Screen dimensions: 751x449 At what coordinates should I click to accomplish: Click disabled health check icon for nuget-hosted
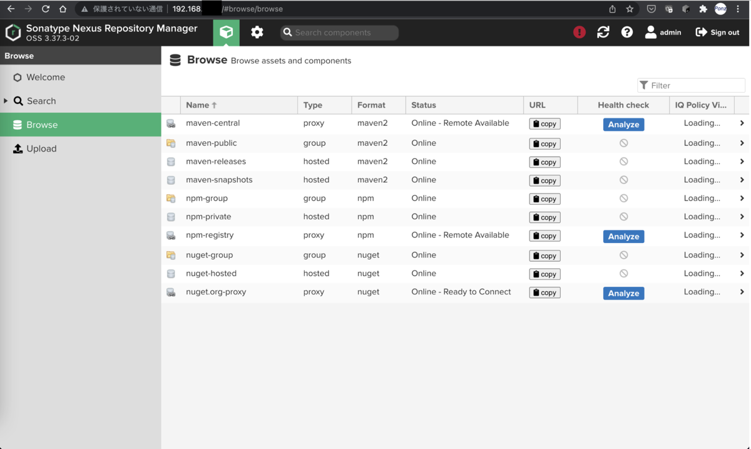623,274
